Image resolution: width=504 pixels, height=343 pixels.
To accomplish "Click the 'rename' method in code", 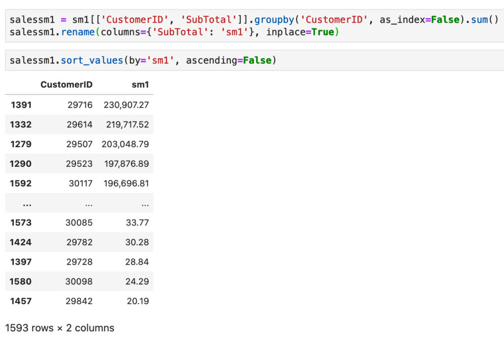I will click(78, 32).
